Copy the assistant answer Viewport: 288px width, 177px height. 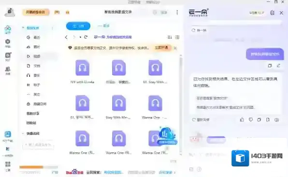(259, 120)
